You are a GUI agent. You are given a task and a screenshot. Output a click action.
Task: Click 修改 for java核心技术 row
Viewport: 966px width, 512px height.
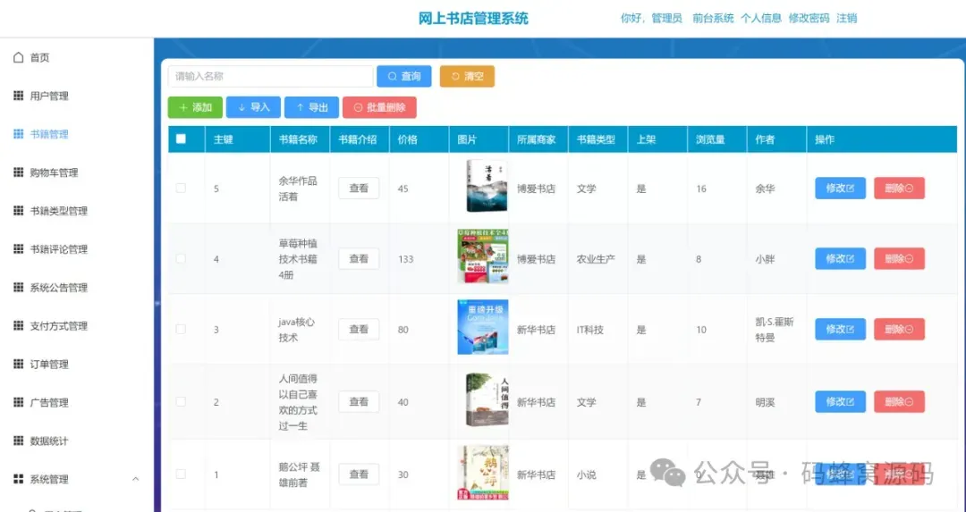(840, 329)
